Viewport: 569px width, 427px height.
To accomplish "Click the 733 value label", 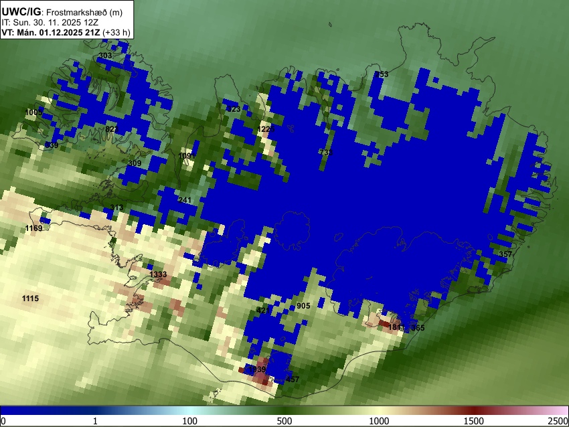I will point(326,153).
